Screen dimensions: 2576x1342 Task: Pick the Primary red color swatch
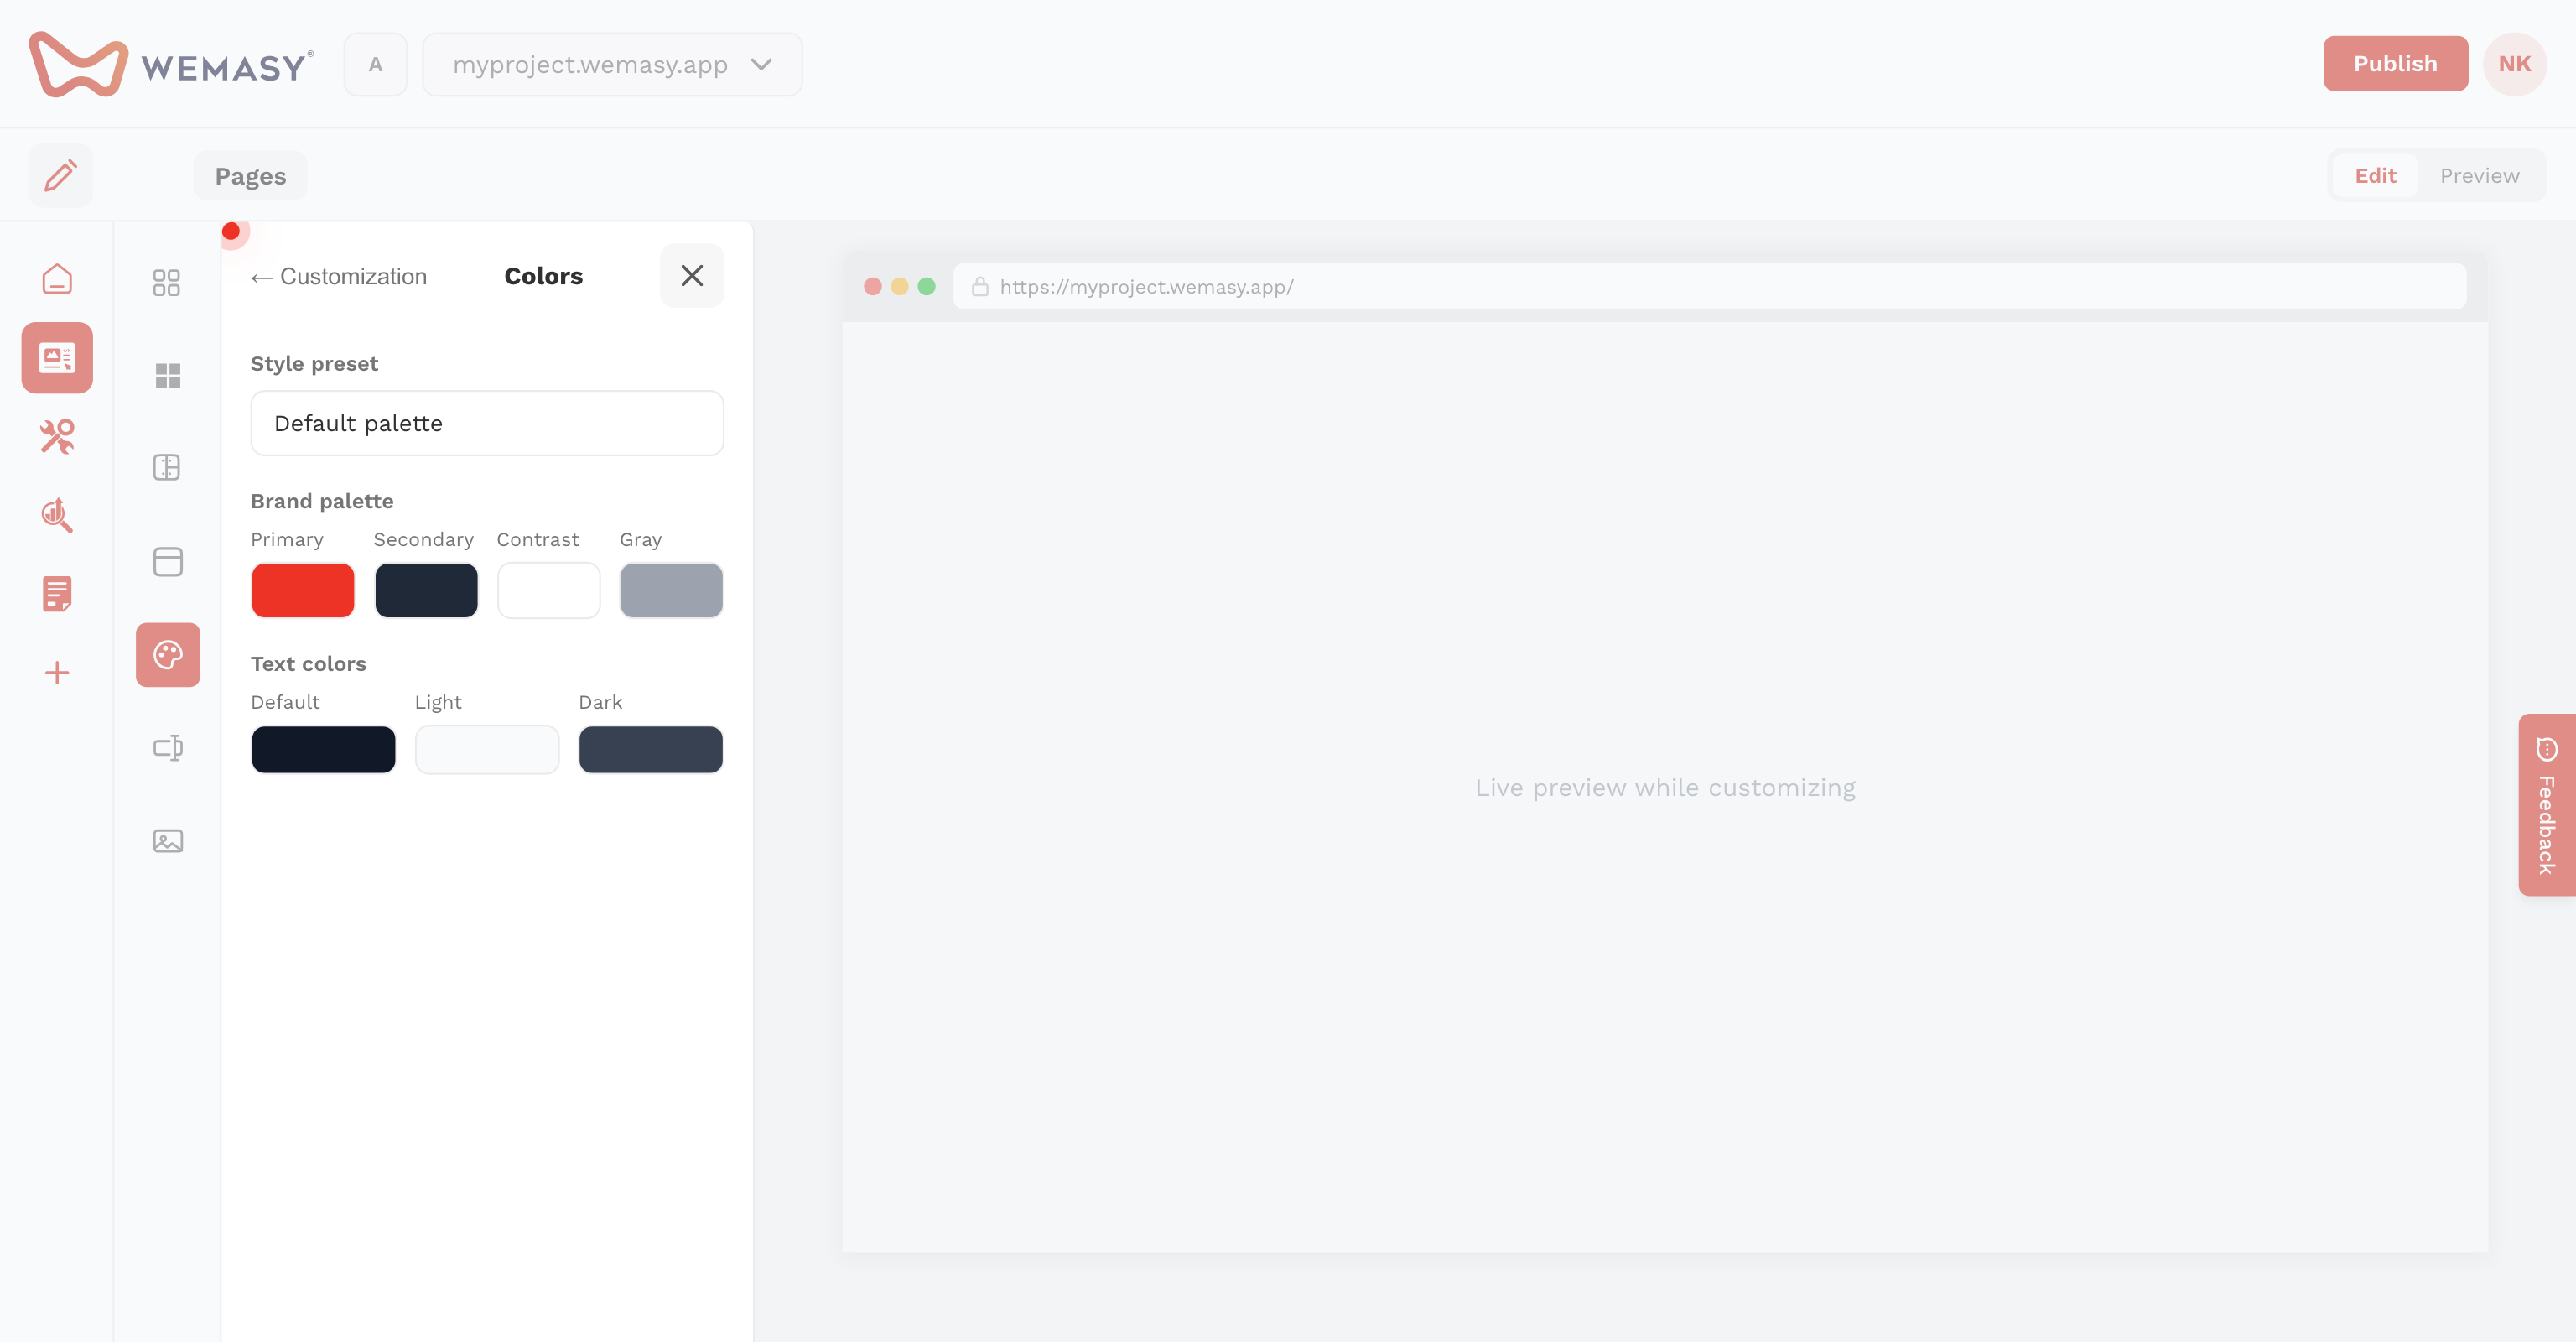pyautogui.click(x=303, y=590)
